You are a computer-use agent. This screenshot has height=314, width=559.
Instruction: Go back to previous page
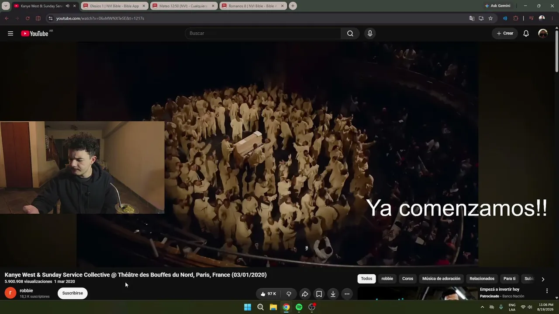click(7, 18)
